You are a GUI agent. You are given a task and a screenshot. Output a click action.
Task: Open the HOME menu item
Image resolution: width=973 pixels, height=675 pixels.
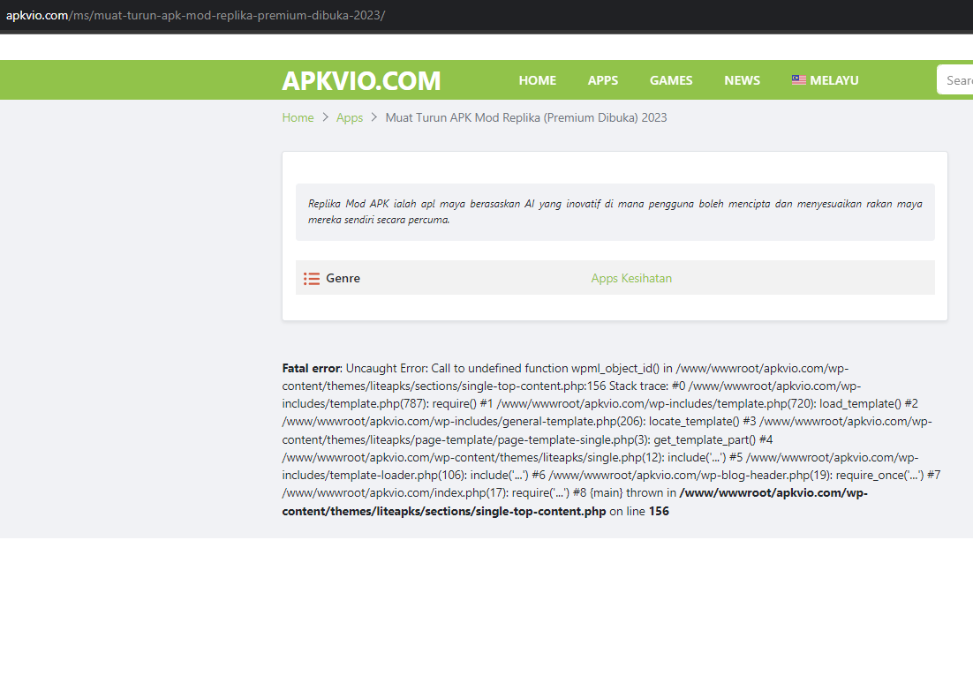(x=538, y=80)
